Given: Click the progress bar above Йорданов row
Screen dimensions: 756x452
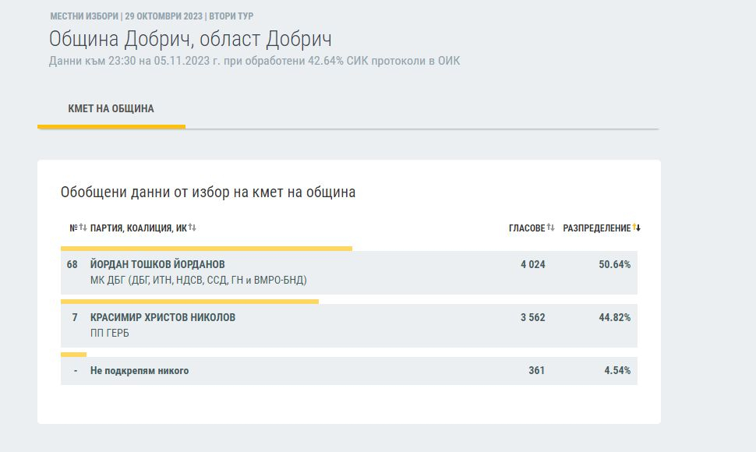Looking at the screenshot, I should [x=207, y=249].
